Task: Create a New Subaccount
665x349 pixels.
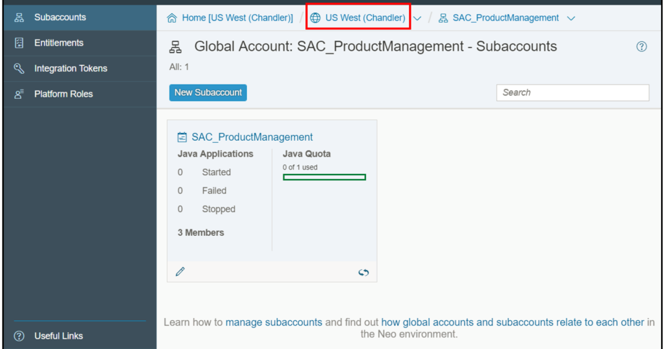Action: coord(208,92)
